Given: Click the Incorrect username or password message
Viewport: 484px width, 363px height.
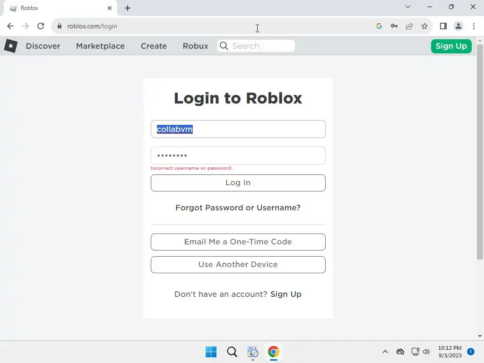Looking at the screenshot, I should 191,168.
